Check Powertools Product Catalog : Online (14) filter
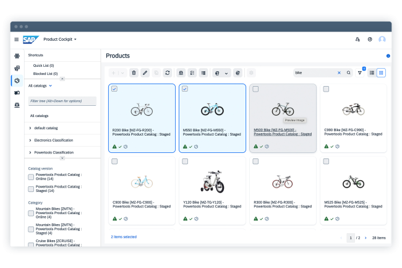The height and width of the screenshot is (268, 402). click(x=31, y=177)
